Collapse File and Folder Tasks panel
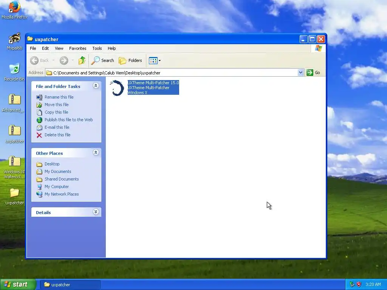387x290 pixels. (x=96, y=86)
